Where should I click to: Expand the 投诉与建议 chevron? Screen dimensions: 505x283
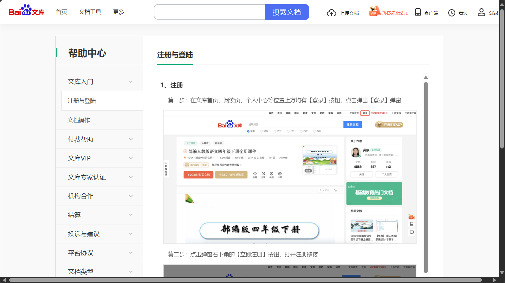(131, 234)
